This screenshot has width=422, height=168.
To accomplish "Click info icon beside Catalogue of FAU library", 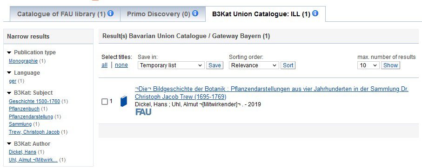I will [x=111, y=13].
